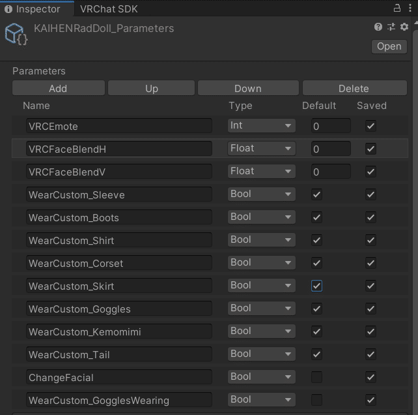Viewport: 418px width, 415px height.
Task: Open the WearCustom_Skirt type dropdown
Action: (261, 285)
